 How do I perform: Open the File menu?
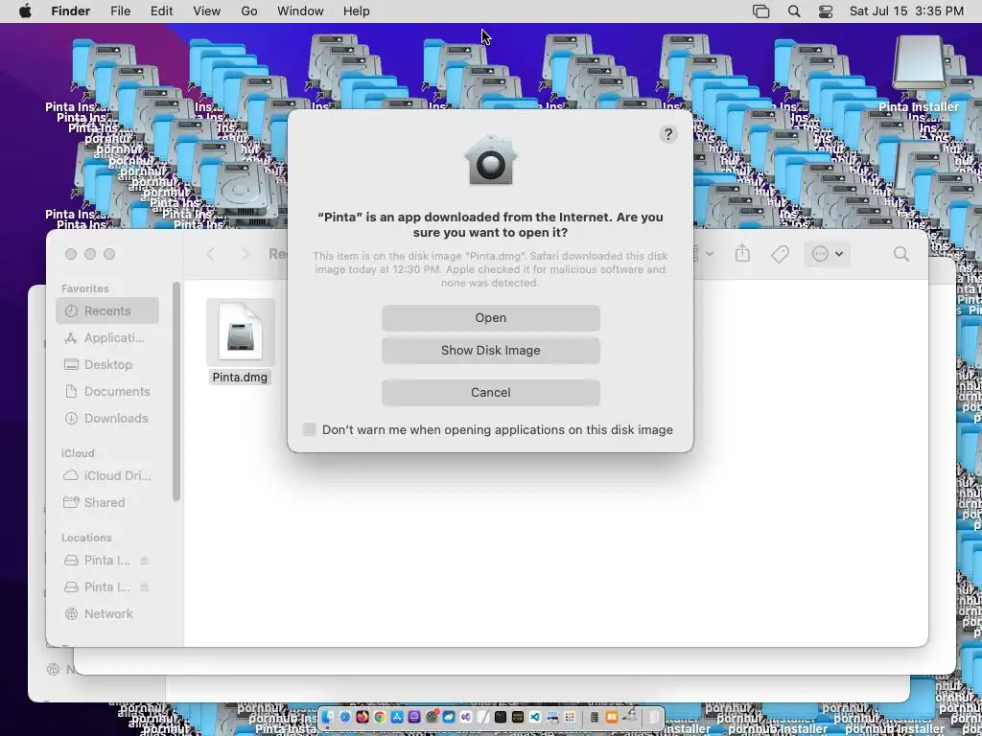click(120, 11)
